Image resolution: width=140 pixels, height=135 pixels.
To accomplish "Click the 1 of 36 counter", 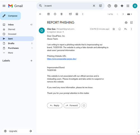I will [x=110, y=14].
